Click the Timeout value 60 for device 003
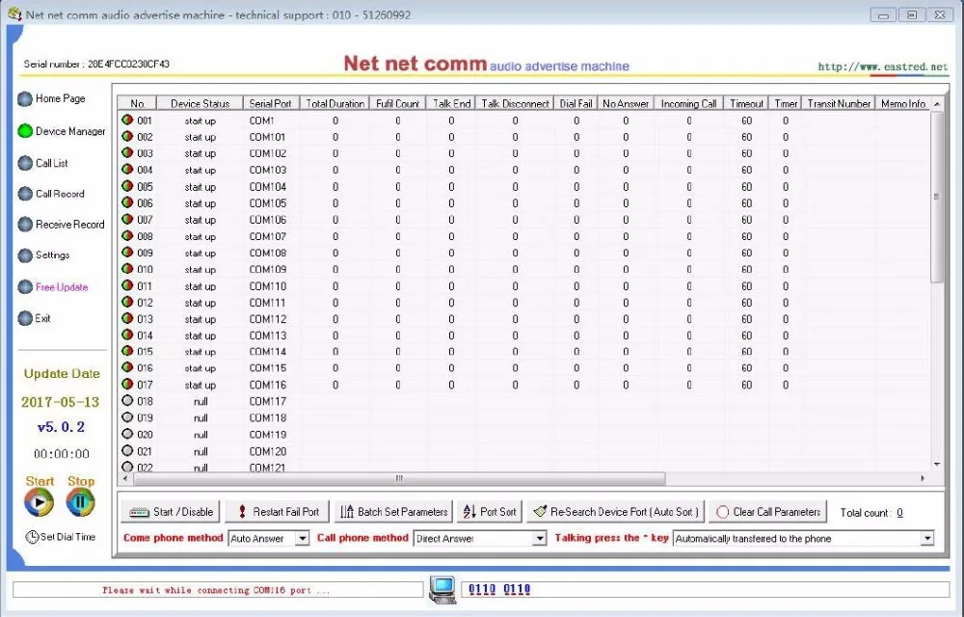964x617 pixels. click(746, 153)
